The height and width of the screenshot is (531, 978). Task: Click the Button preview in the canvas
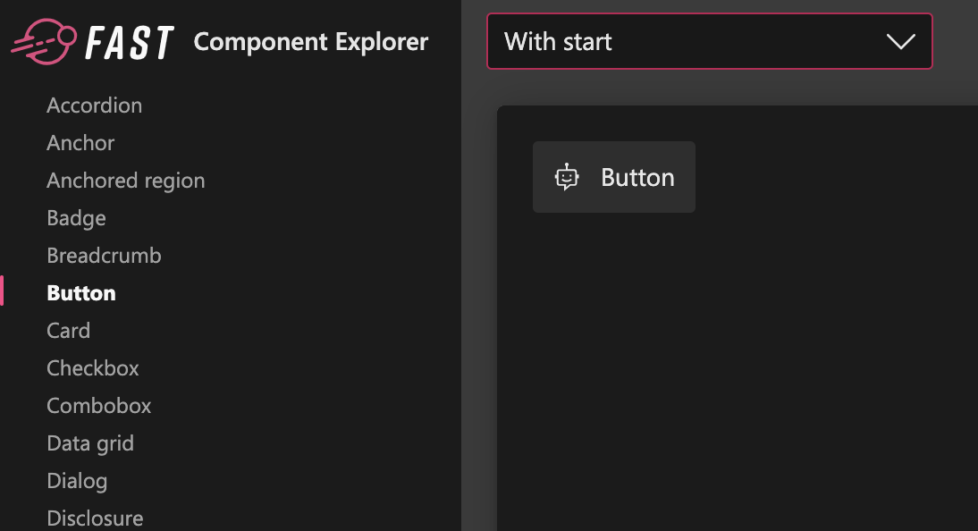pyautogui.click(x=614, y=177)
